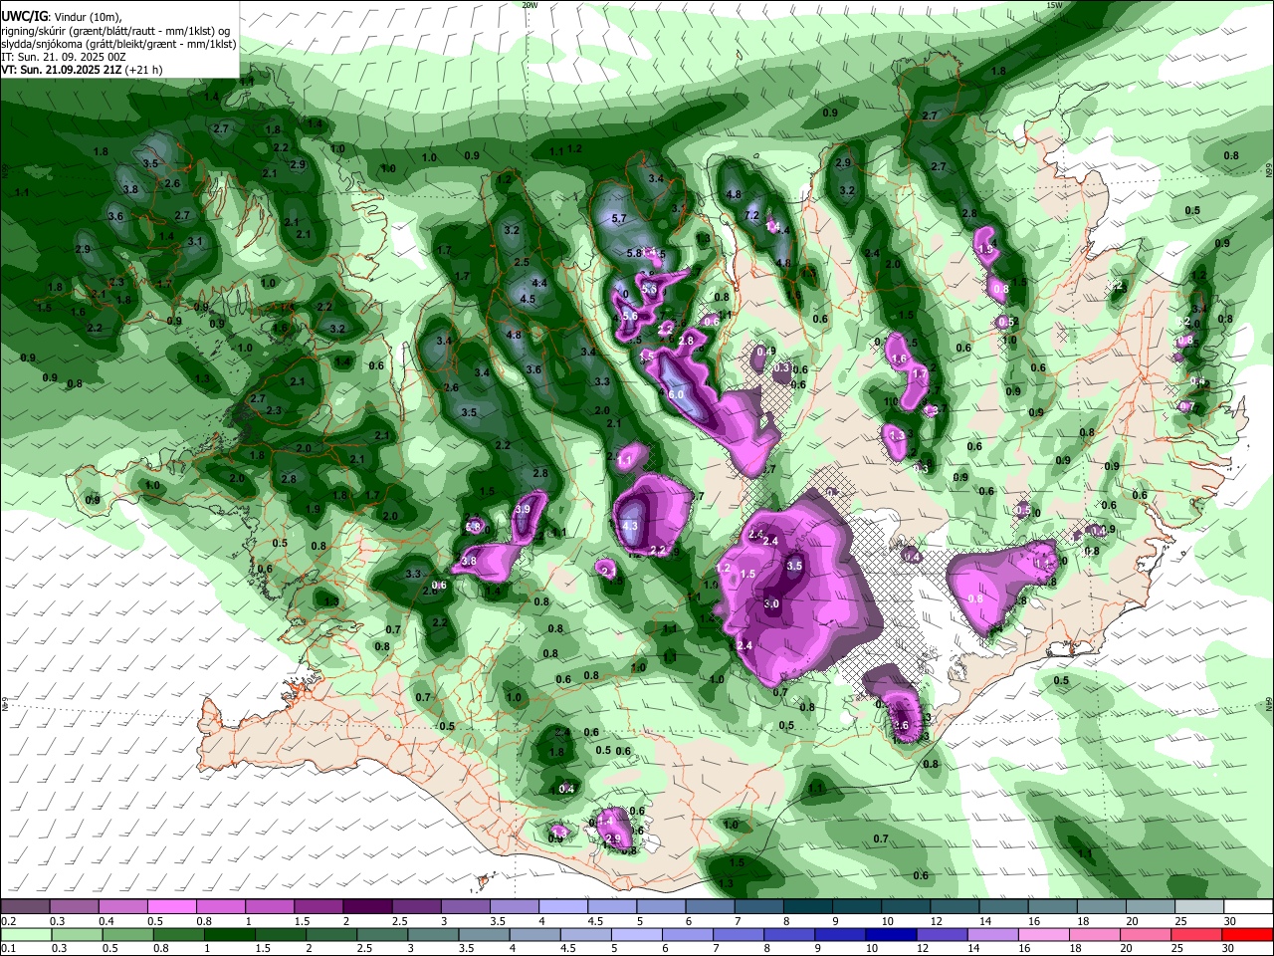Screen dimensions: 1274x956
Task: Click the 'slydda/snjókoma' description line
Action: click(x=118, y=44)
